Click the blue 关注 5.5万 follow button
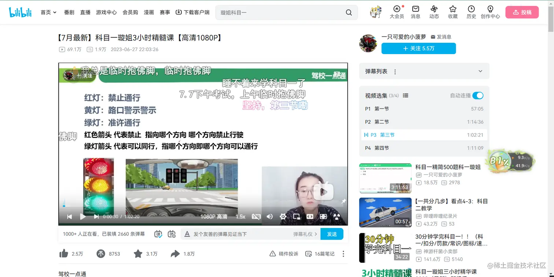This screenshot has height=277, width=554. point(418,48)
